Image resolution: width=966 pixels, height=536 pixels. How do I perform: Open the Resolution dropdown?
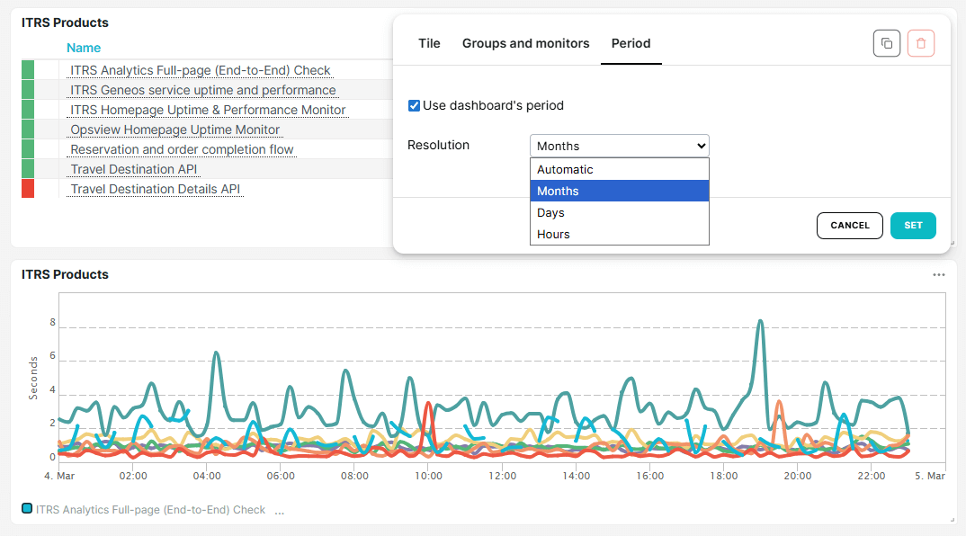[x=619, y=145]
